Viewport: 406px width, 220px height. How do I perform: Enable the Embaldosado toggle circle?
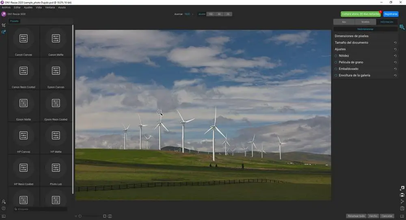(x=336, y=69)
